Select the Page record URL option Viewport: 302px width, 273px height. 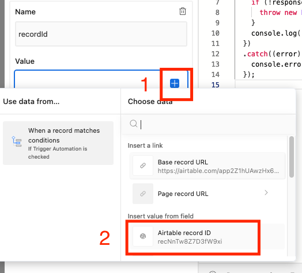207,194
